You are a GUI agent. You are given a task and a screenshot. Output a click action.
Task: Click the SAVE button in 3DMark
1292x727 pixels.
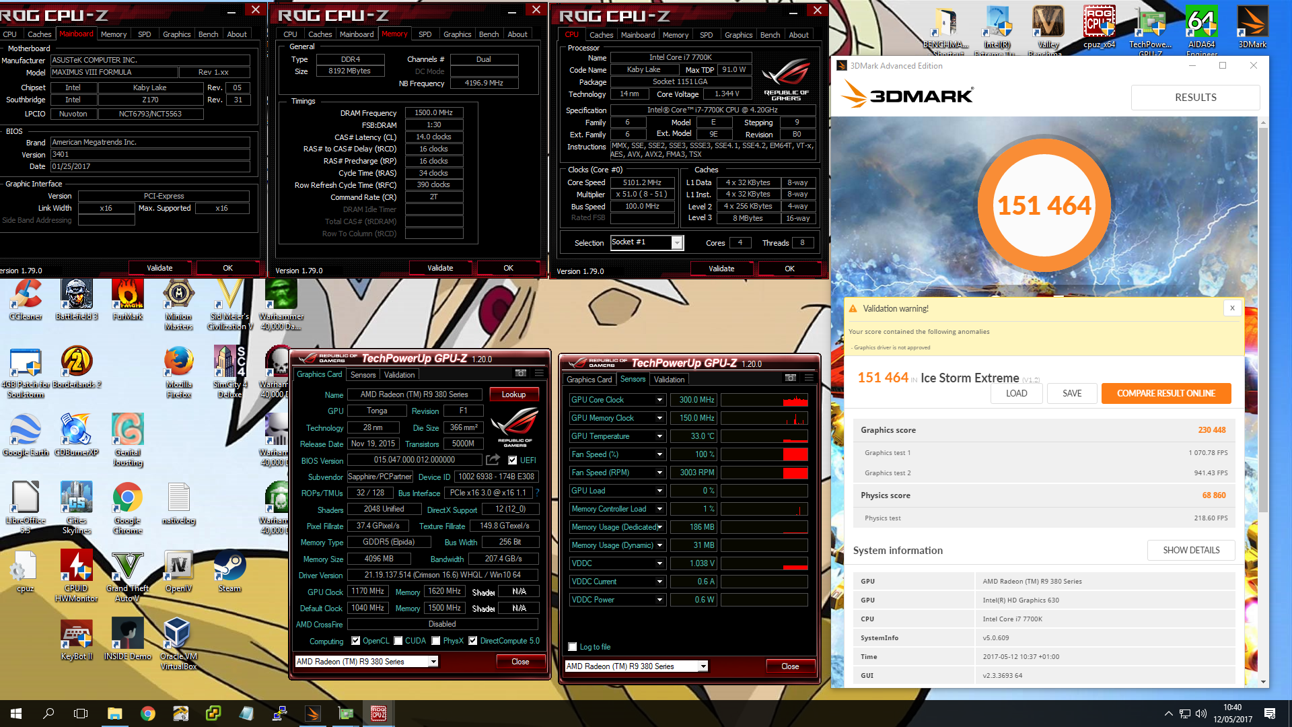1072,394
